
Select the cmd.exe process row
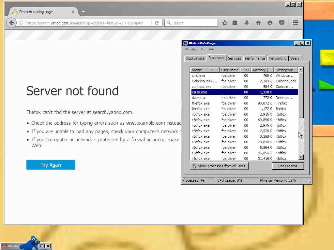(244, 76)
